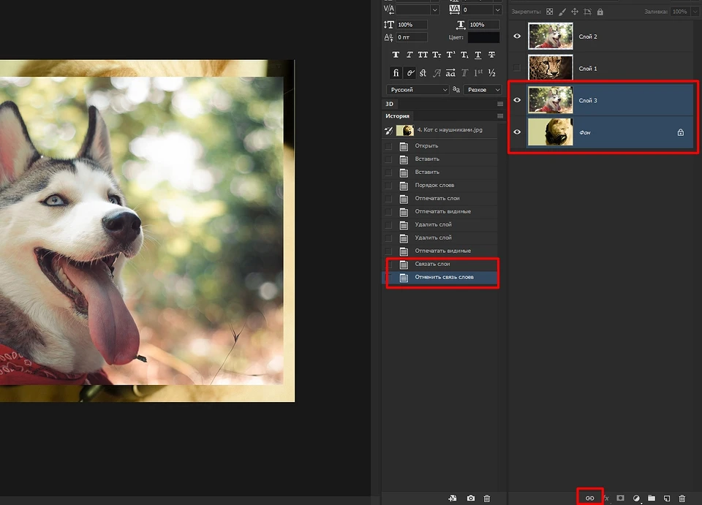The image size is (702, 505).
Task: Lock layer position with move icon
Action: (x=574, y=12)
